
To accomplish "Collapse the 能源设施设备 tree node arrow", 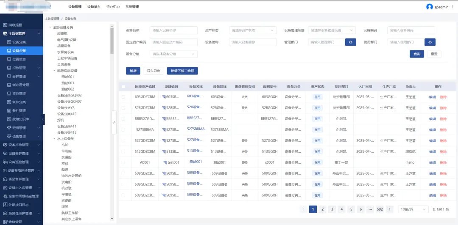I will 54,71.
